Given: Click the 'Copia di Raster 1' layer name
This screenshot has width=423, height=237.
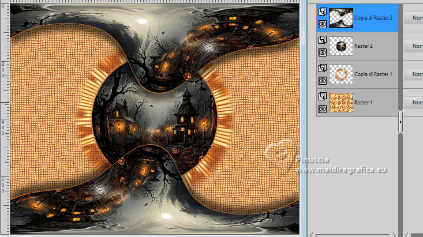Looking at the screenshot, I should (x=373, y=74).
